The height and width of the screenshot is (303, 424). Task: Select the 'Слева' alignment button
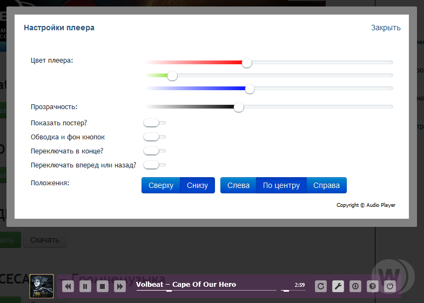coord(238,185)
